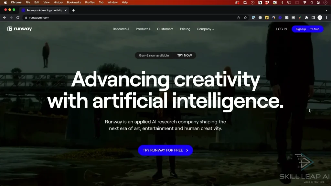Expand the Company dropdown menu
This screenshot has width=331, height=186.
point(205,29)
